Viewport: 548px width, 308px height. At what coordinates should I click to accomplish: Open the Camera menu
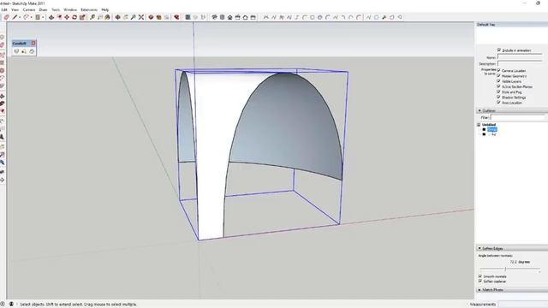pos(29,9)
